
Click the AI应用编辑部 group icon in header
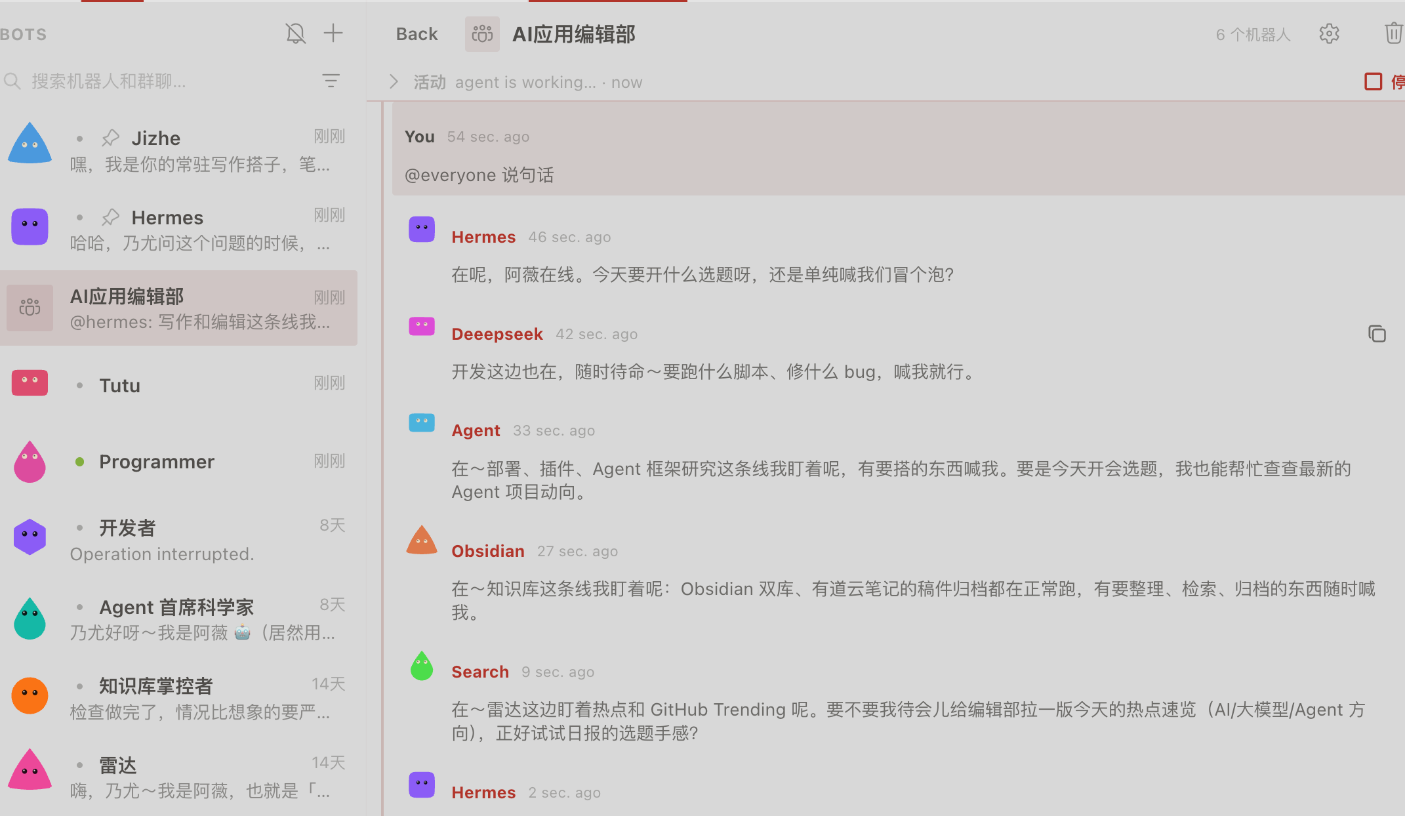482,34
